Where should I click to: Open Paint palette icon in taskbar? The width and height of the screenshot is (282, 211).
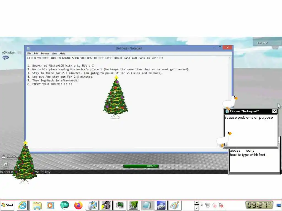click(175, 205)
